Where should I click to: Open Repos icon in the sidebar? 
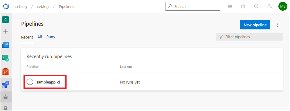pos(5,71)
